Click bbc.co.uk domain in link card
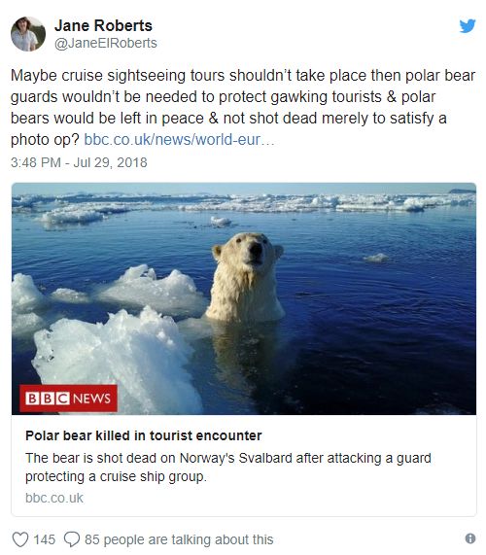The image size is (486, 555). [x=53, y=498]
